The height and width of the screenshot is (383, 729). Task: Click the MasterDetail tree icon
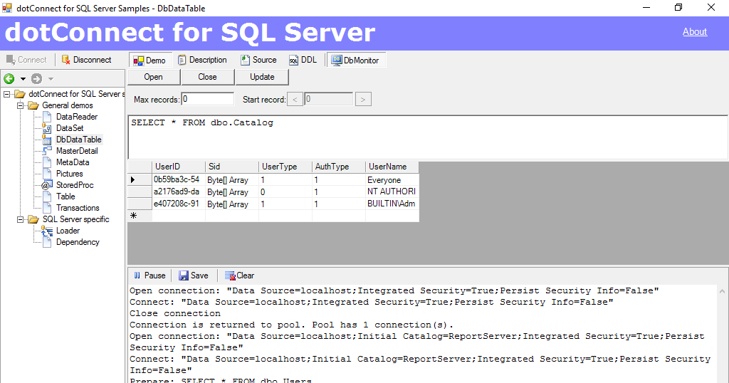point(47,151)
